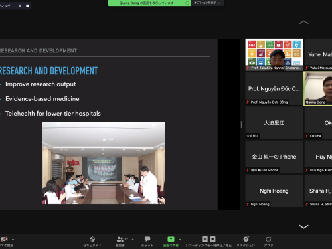Image resolution: width=332 pixels, height=249 pixels.
Task: Select Quang Dong speaker video tile
Action: coord(318,88)
